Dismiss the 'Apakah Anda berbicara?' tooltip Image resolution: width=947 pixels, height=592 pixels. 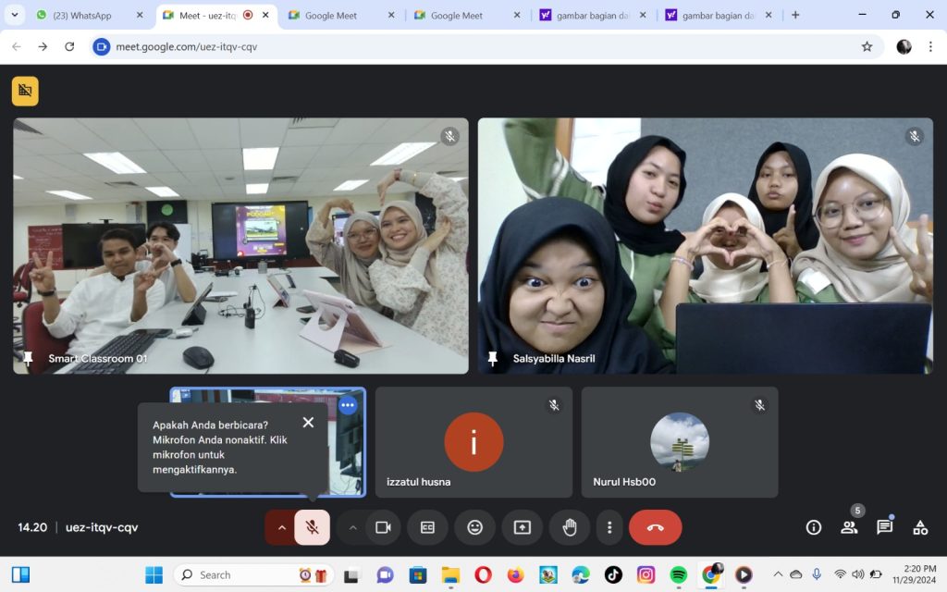click(308, 423)
